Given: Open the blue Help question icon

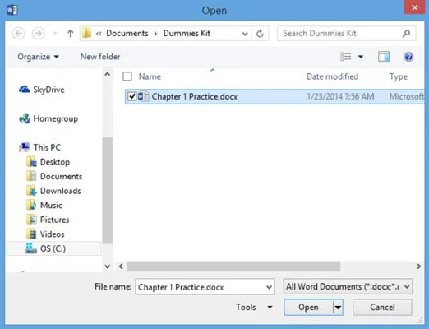Looking at the screenshot, I should click(408, 57).
